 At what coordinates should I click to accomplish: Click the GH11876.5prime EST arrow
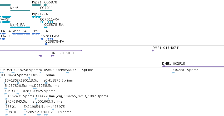click(47, 83)
